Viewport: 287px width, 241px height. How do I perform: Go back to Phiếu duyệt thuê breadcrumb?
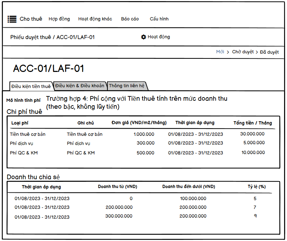[31, 37]
